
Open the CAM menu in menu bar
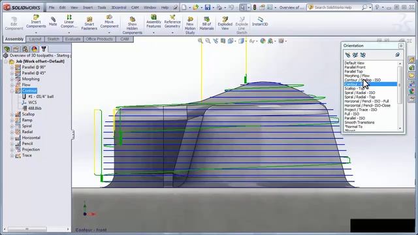coord(135,7)
